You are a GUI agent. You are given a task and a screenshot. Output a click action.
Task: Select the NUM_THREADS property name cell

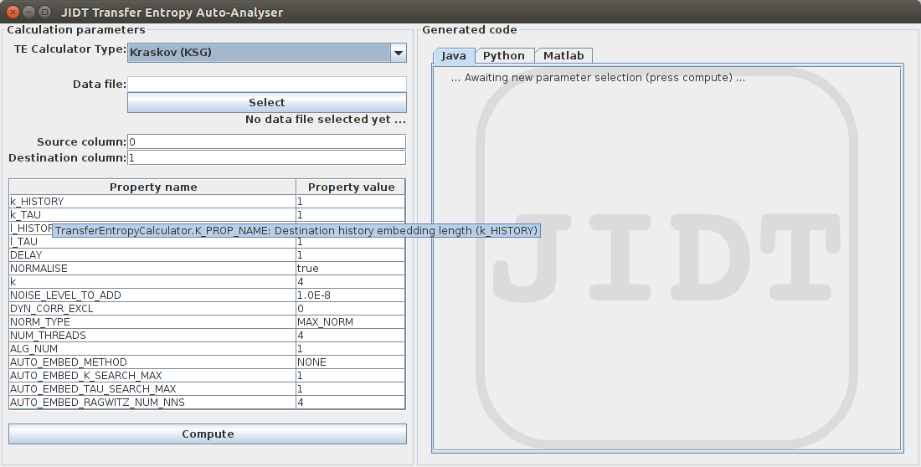pyautogui.click(x=152, y=336)
